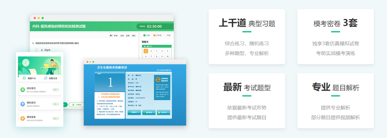The width and height of the screenshot is (387, 138).
Task: Click 进入 arrow next to 综合练习
Action: coord(56,90)
